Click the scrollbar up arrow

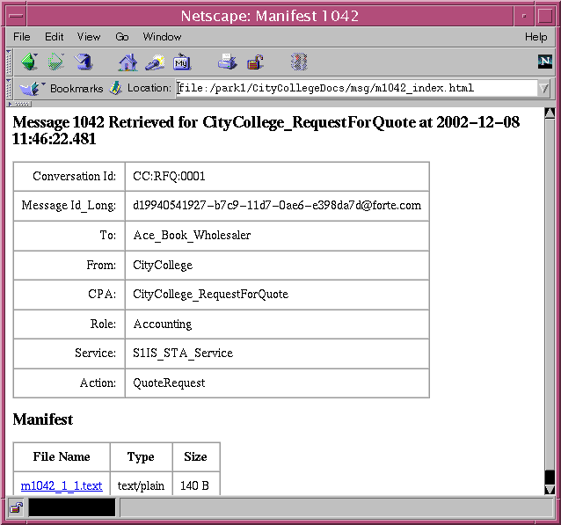click(x=550, y=113)
